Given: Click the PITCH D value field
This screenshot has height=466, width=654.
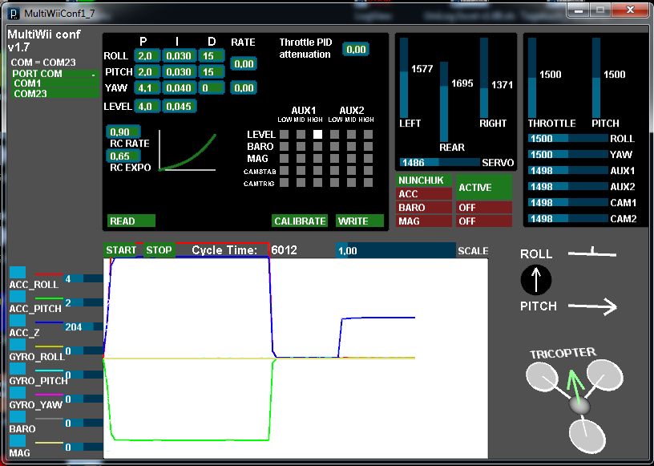Looking at the screenshot, I should 212,72.
